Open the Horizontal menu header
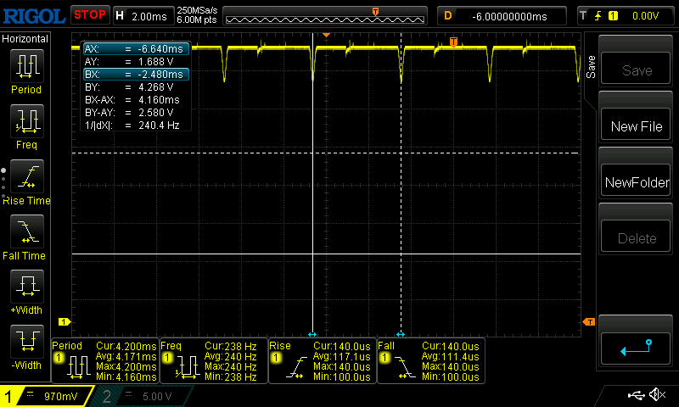 coord(26,39)
